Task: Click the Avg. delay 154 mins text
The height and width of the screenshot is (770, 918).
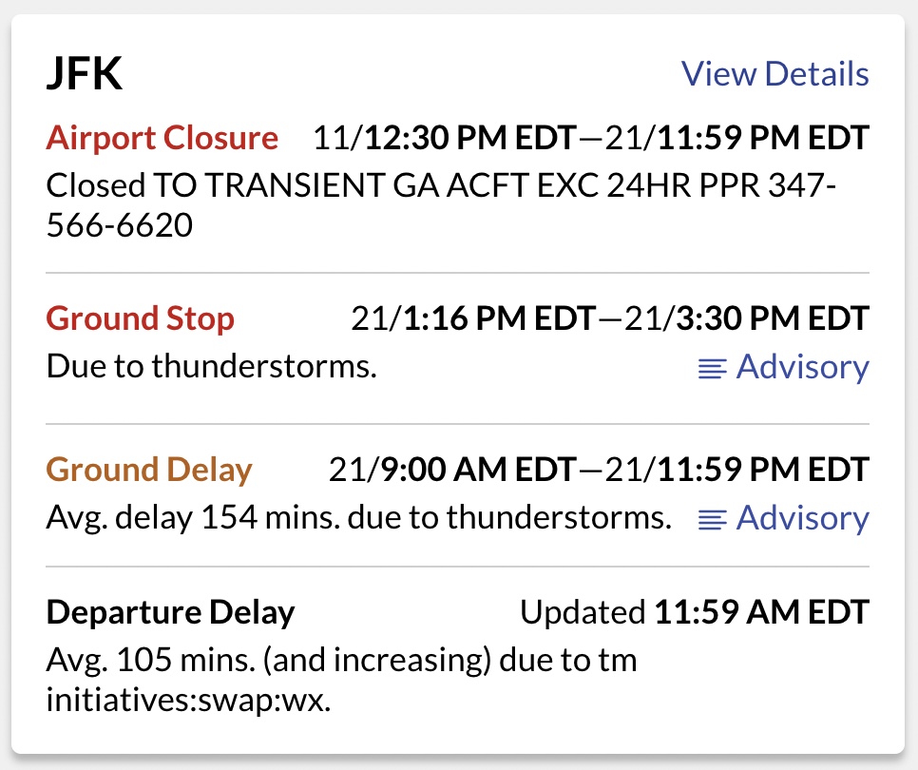Action: (x=359, y=518)
